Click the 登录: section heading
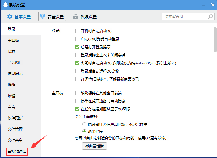Screen dimensions: 217x158 point(56,31)
